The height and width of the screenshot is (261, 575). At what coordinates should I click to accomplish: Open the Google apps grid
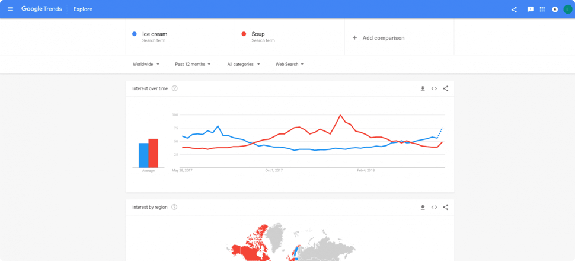point(542,9)
